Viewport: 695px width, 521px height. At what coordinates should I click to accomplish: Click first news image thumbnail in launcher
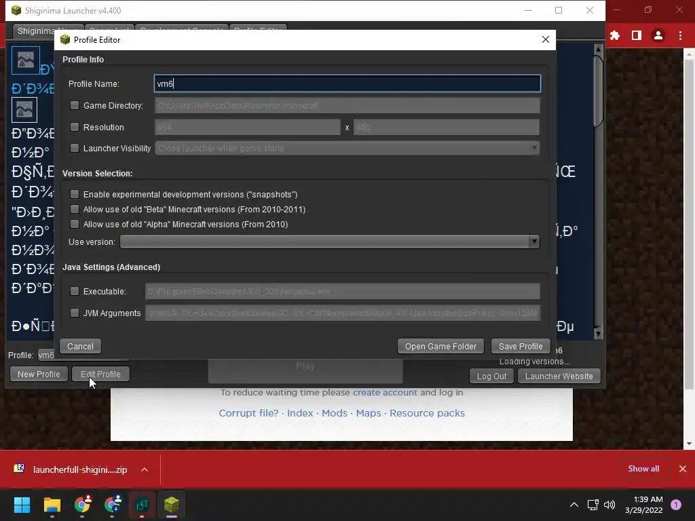(x=26, y=60)
